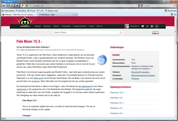Open the Pale Moon bookmark in bookmarks toolbar

pyautogui.click(x=21, y=11)
